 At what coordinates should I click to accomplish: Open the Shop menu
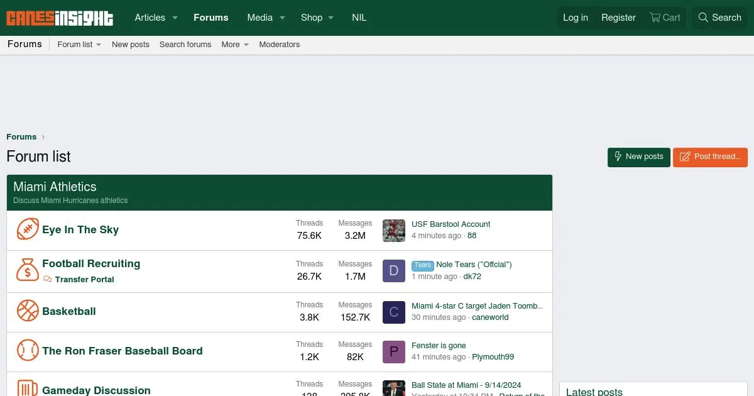(x=312, y=18)
